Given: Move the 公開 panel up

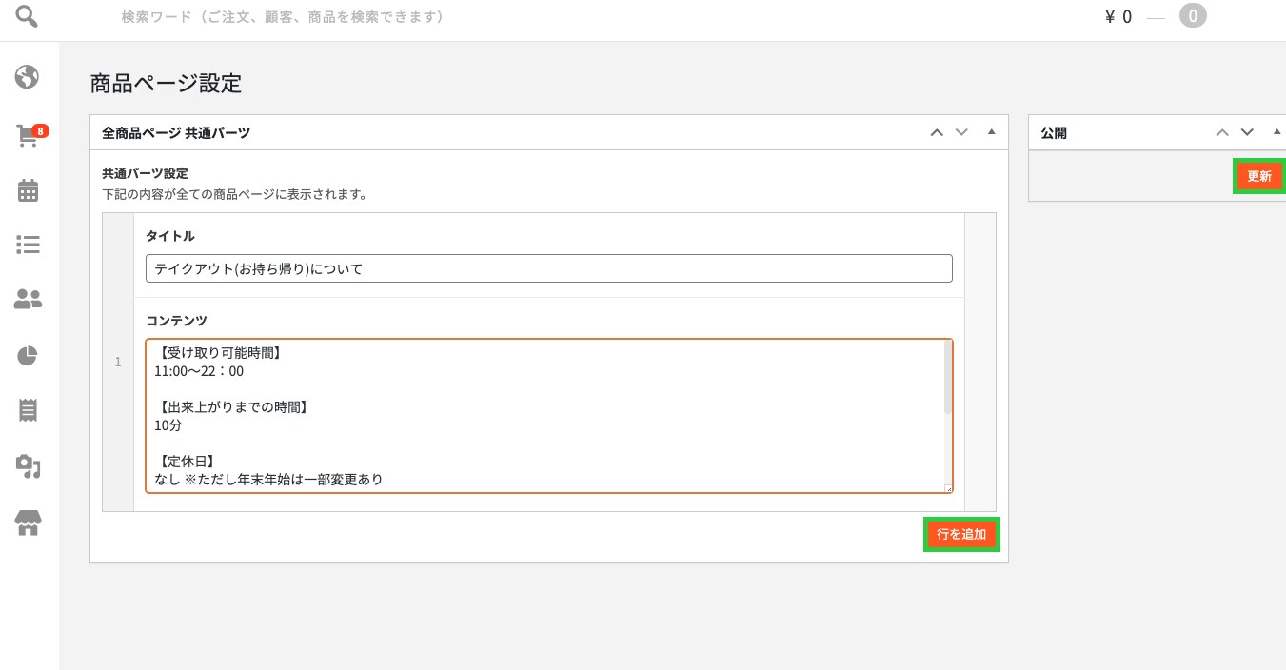Looking at the screenshot, I should point(1222,132).
